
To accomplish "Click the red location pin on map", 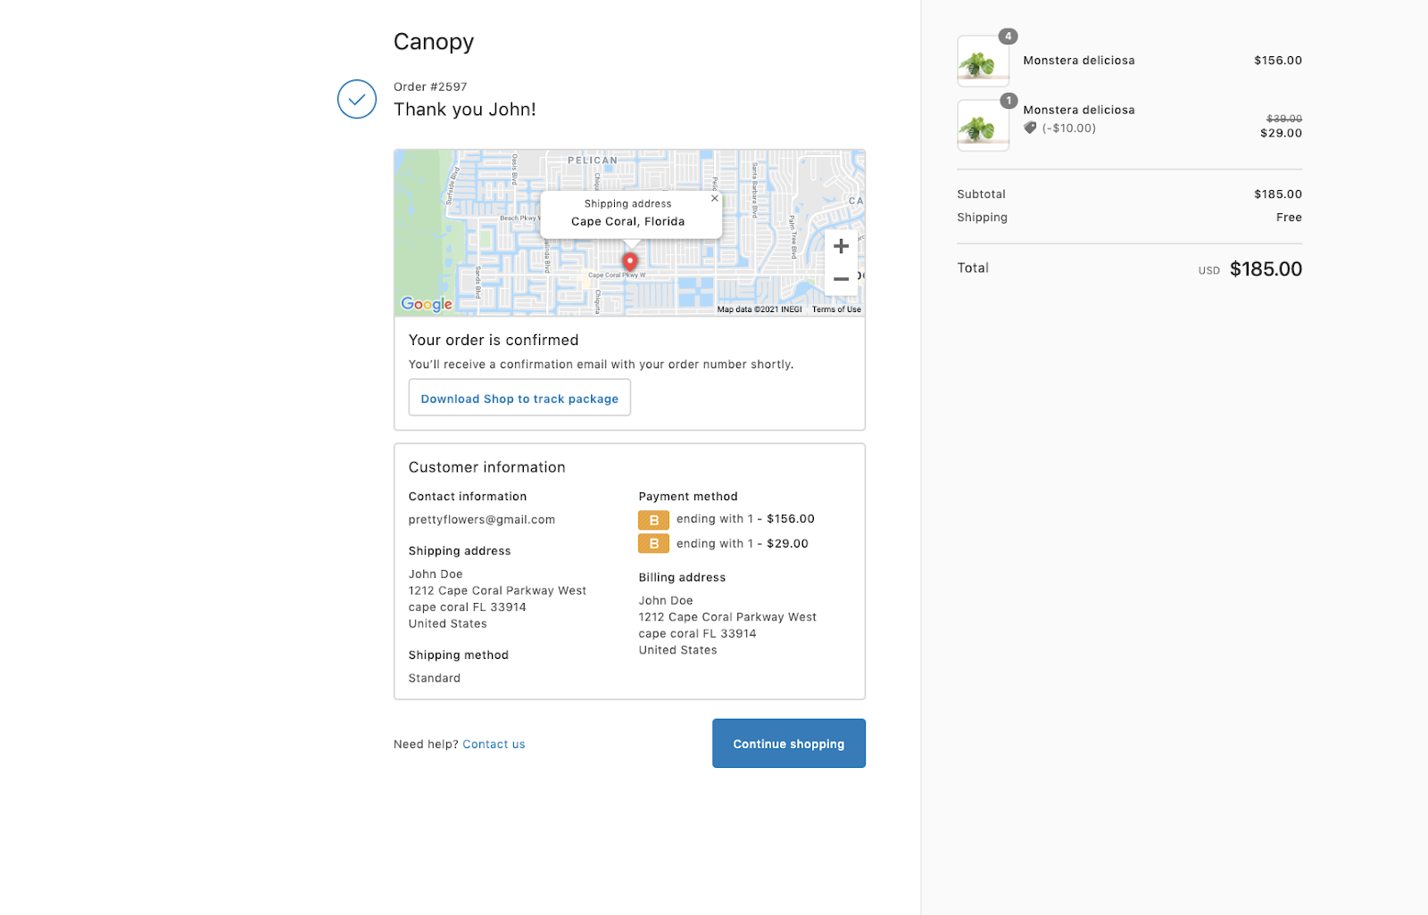I will (630, 261).
